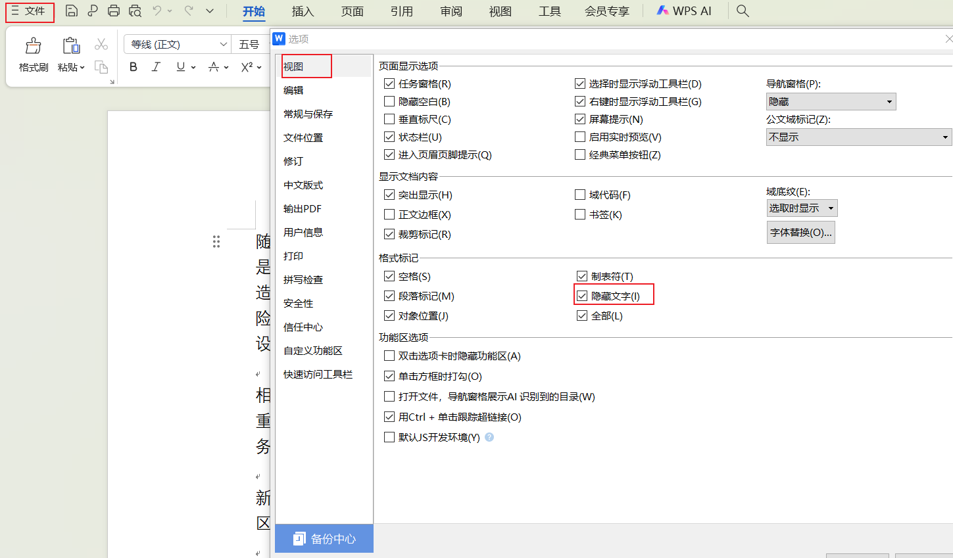The width and height of the screenshot is (953, 558).
Task: Open 工具 ribbon tab
Action: tap(550, 11)
